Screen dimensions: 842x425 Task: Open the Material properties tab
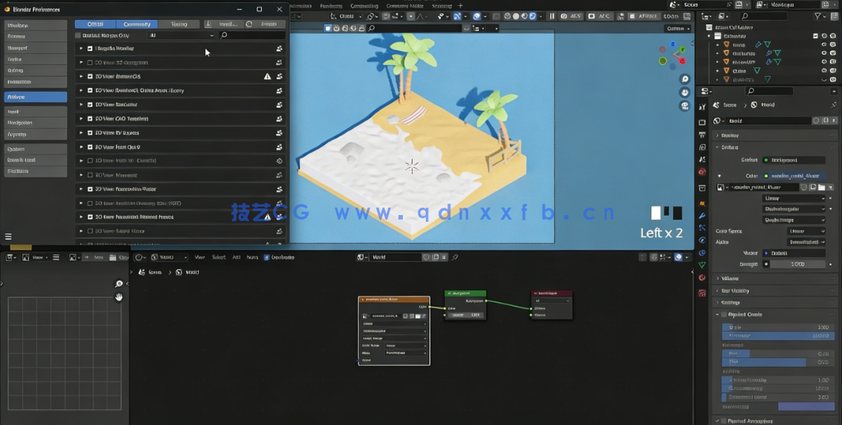[702, 278]
